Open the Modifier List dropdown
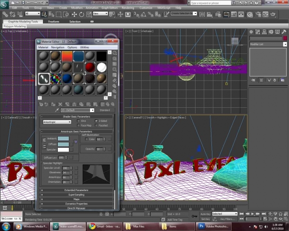The height and width of the screenshot is (231, 289). [268, 44]
